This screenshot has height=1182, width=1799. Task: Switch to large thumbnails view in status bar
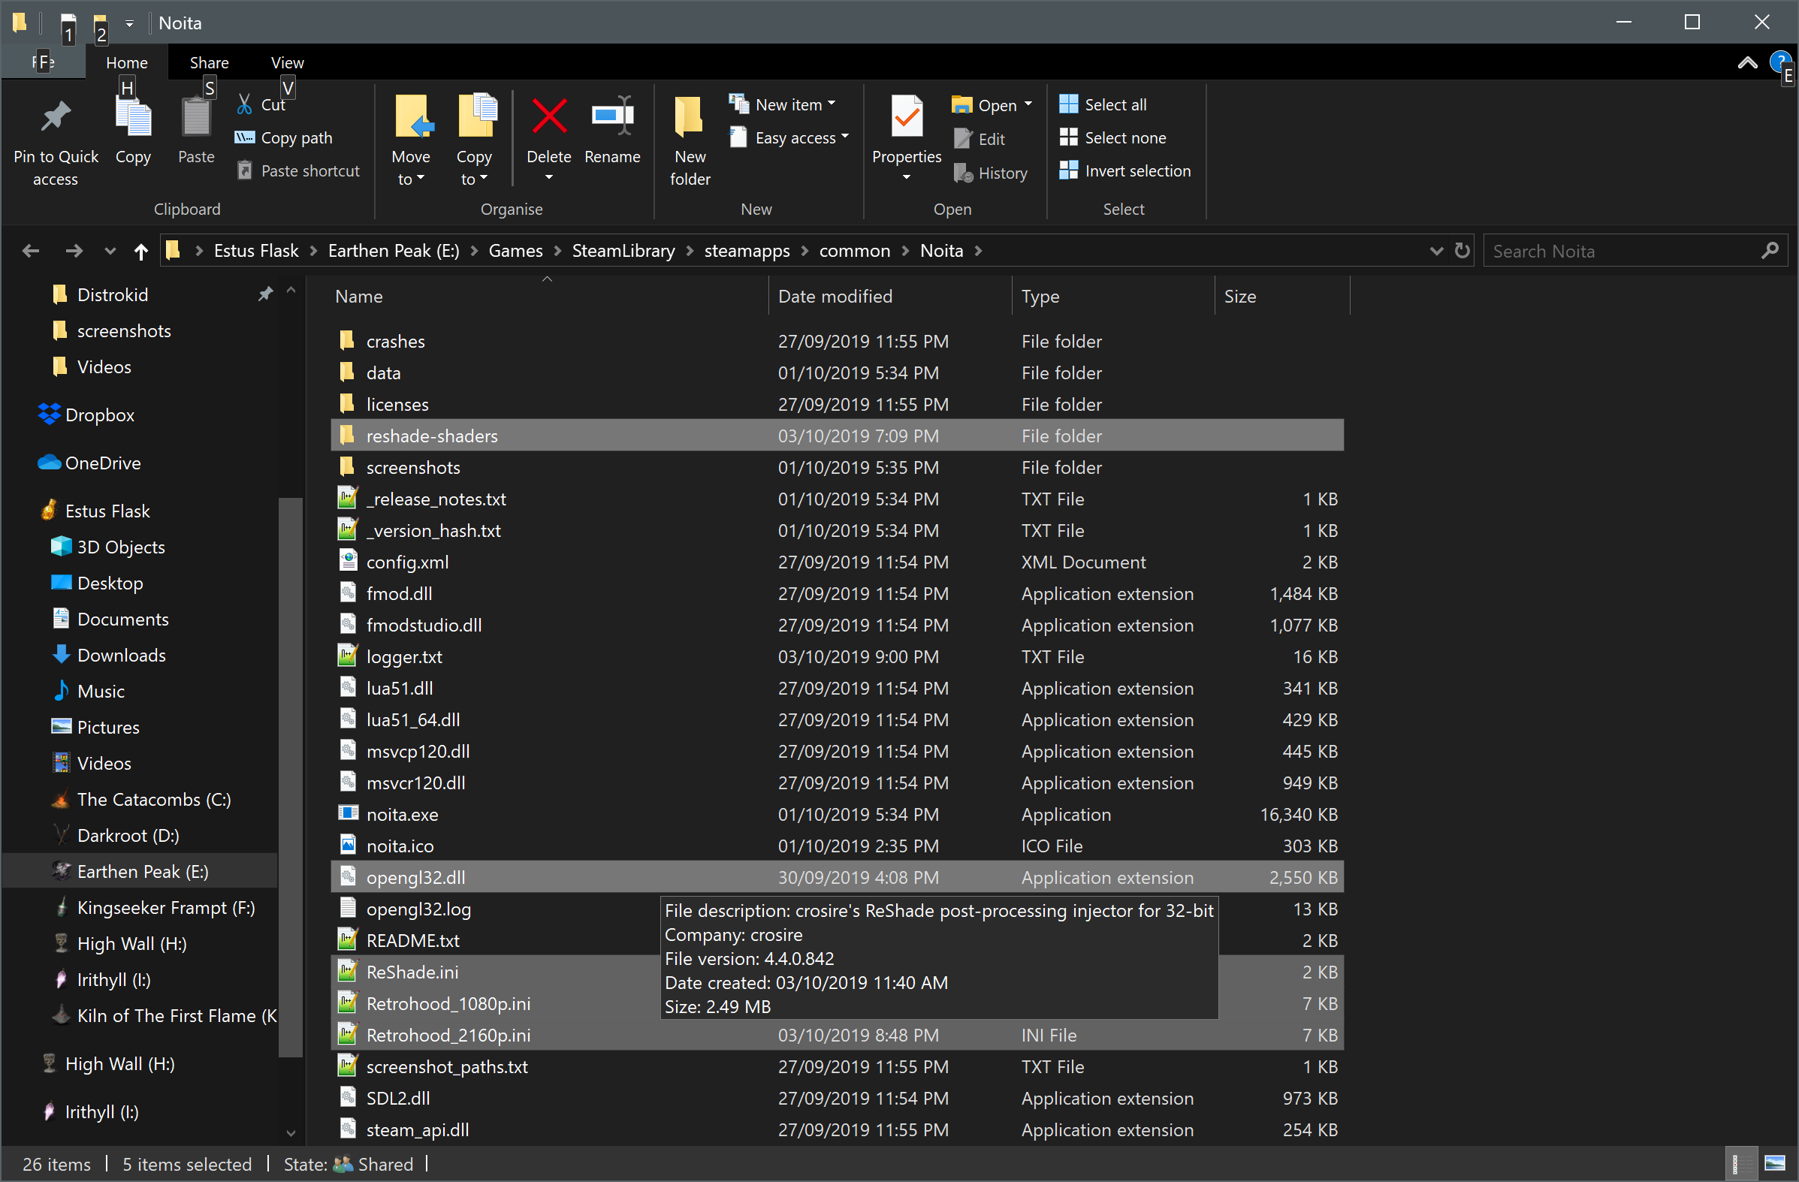1774,1164
